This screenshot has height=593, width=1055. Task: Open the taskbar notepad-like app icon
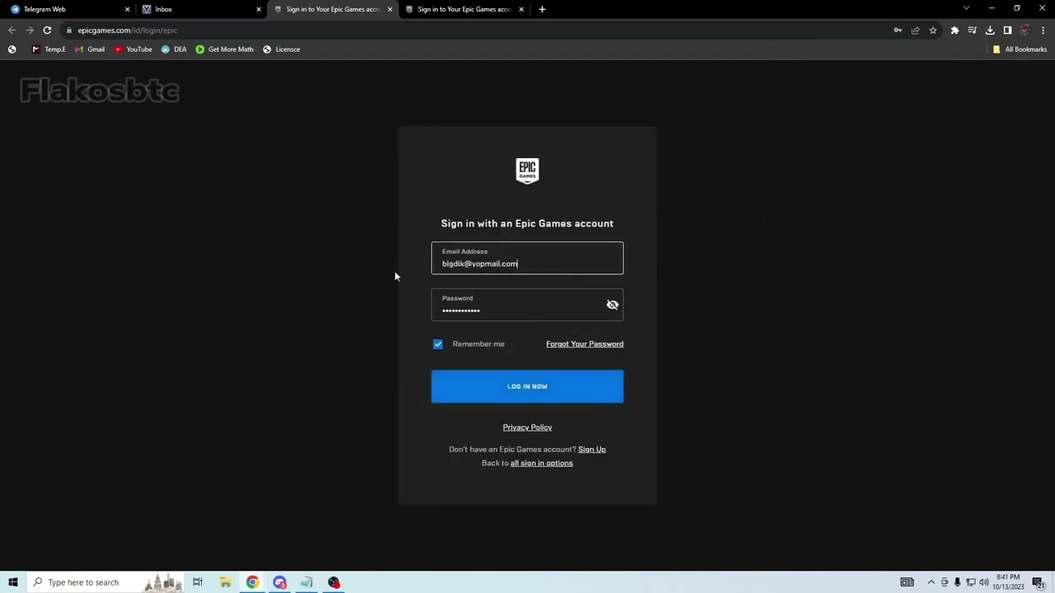pos(307,582)
